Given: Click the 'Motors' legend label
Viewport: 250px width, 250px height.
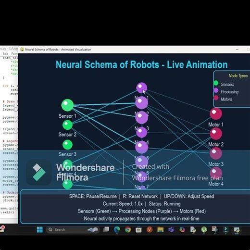Looking at the screenshot, I should (226, 99).
